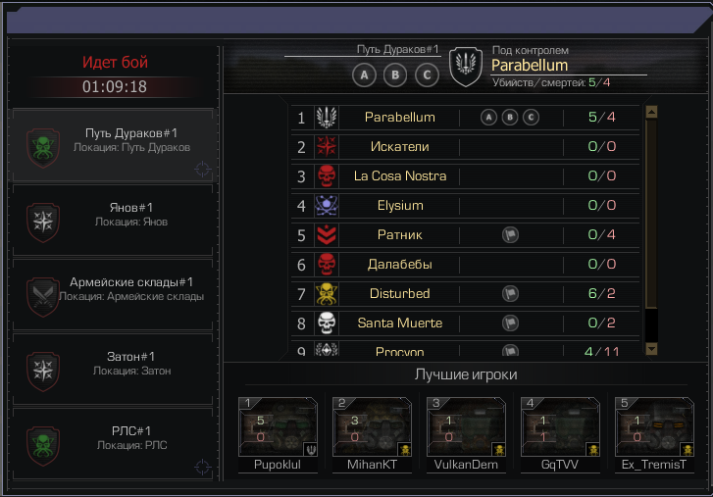Click the scrollbar down arrow in clan list

tap(651, 349)
